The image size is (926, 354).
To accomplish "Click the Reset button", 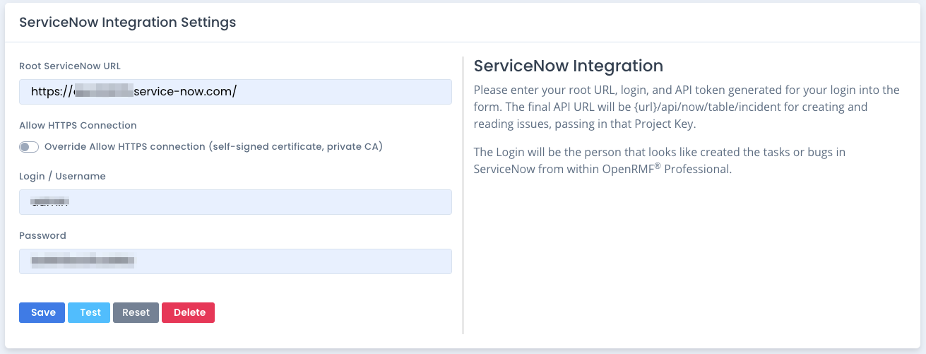I will coord(136,312).
